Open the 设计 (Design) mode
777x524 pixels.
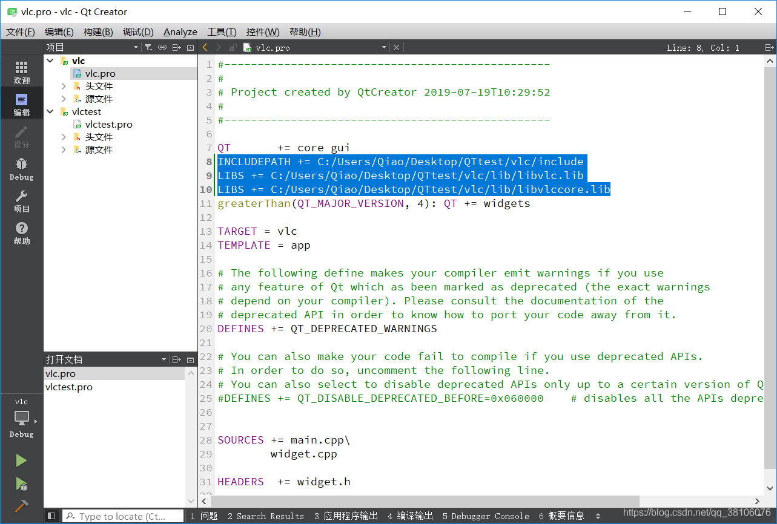pyautogui.click(x=22, y=137)
